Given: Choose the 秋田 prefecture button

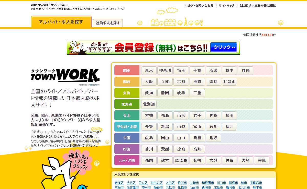Looking at the screenshot, I should [229, 115].
